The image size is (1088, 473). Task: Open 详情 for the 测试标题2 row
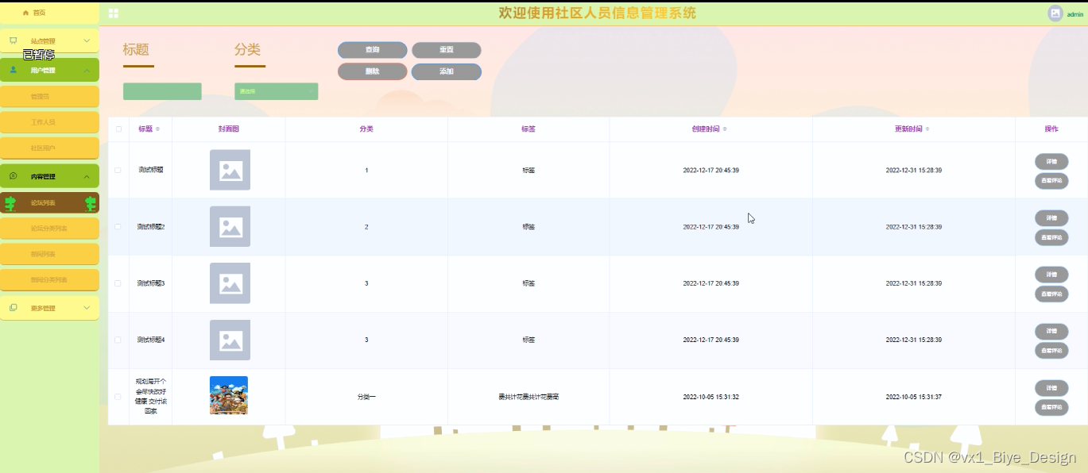(x=1051, y=217)
